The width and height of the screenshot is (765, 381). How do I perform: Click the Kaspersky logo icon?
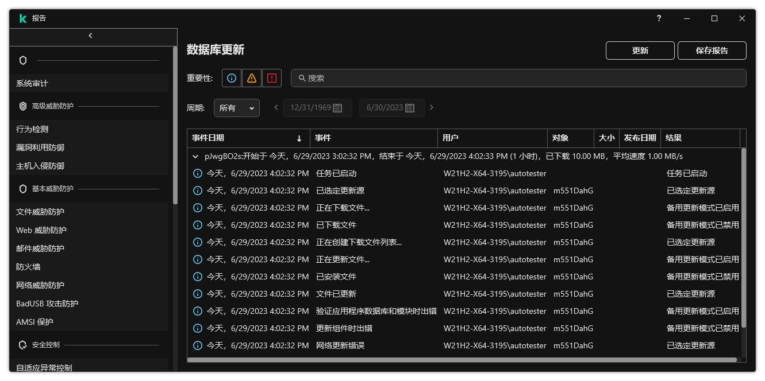(23, 18)
